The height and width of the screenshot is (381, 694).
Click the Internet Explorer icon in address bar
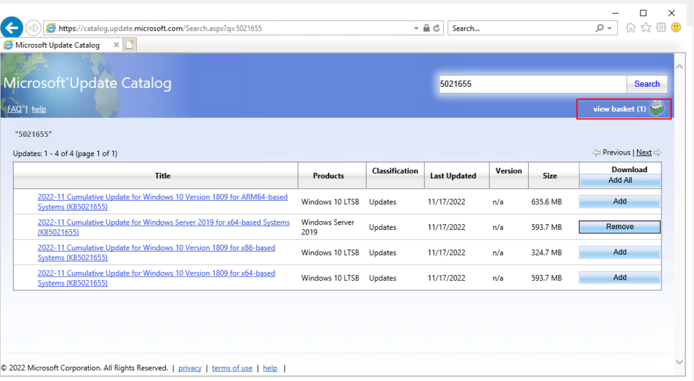(x=52, y=28)
